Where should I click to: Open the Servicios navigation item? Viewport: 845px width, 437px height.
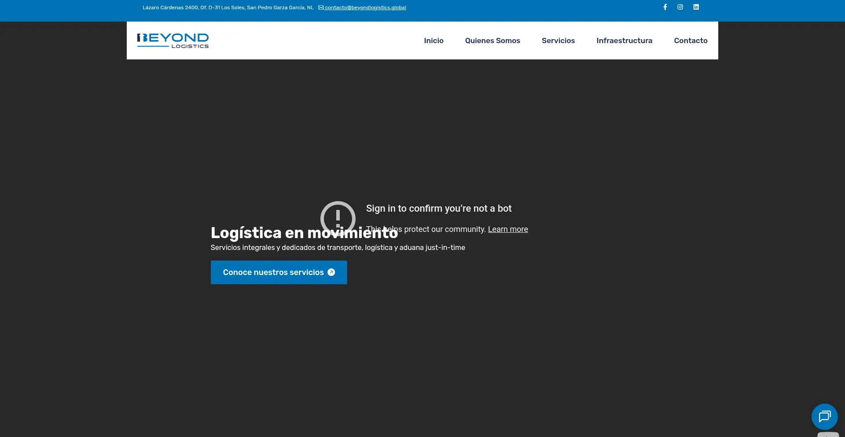[558, 40]
